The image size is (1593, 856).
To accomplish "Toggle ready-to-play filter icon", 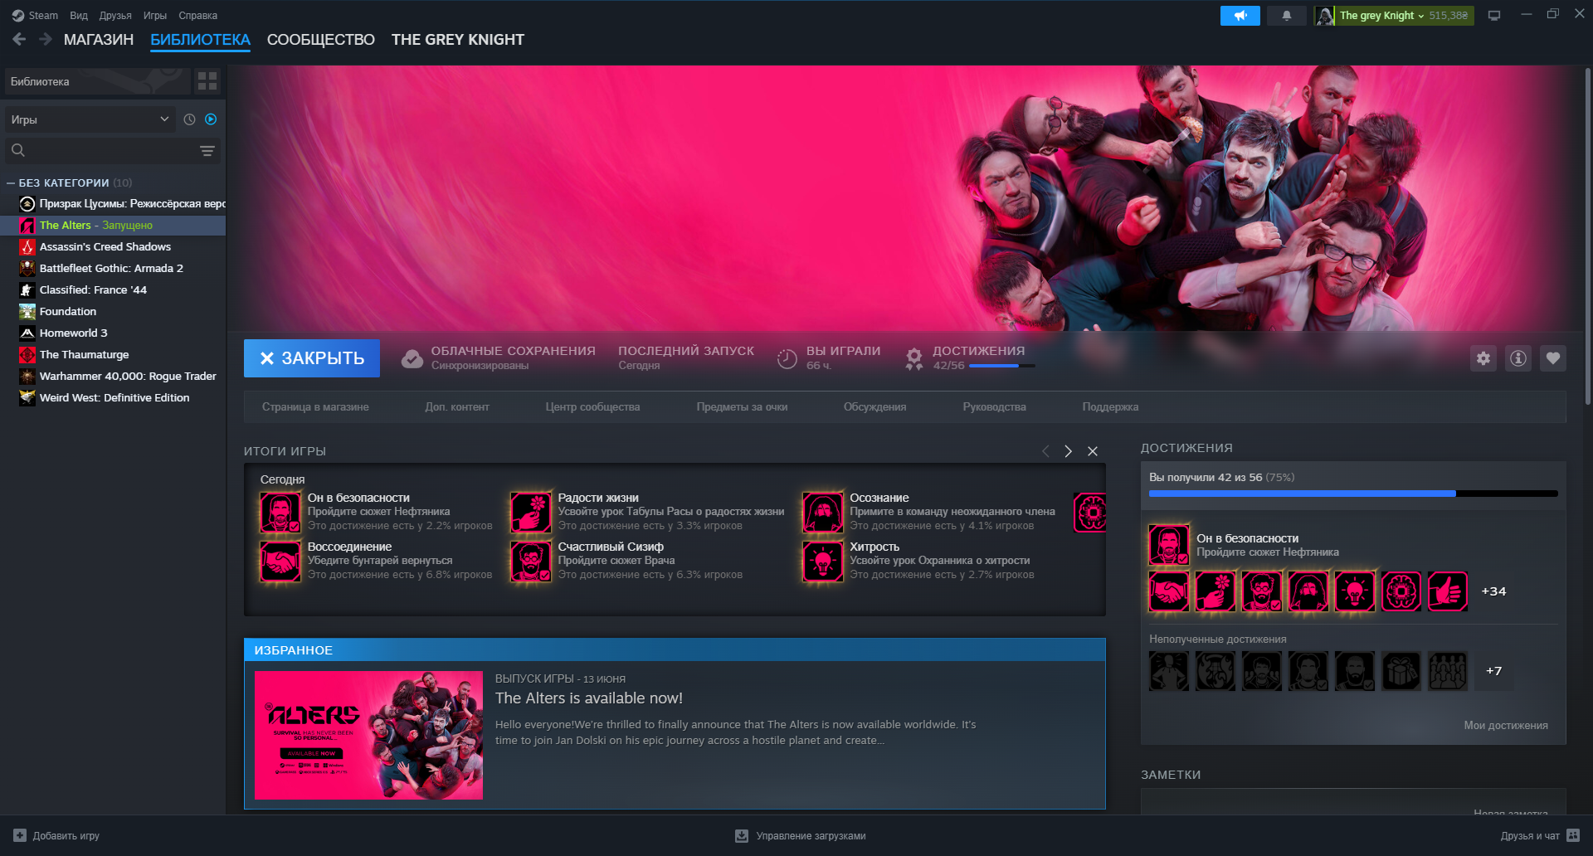I will pyautogui.click(x=211, y=119).
